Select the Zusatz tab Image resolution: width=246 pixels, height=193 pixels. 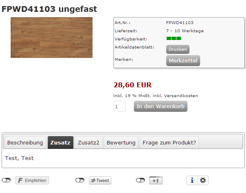[61, 142]
